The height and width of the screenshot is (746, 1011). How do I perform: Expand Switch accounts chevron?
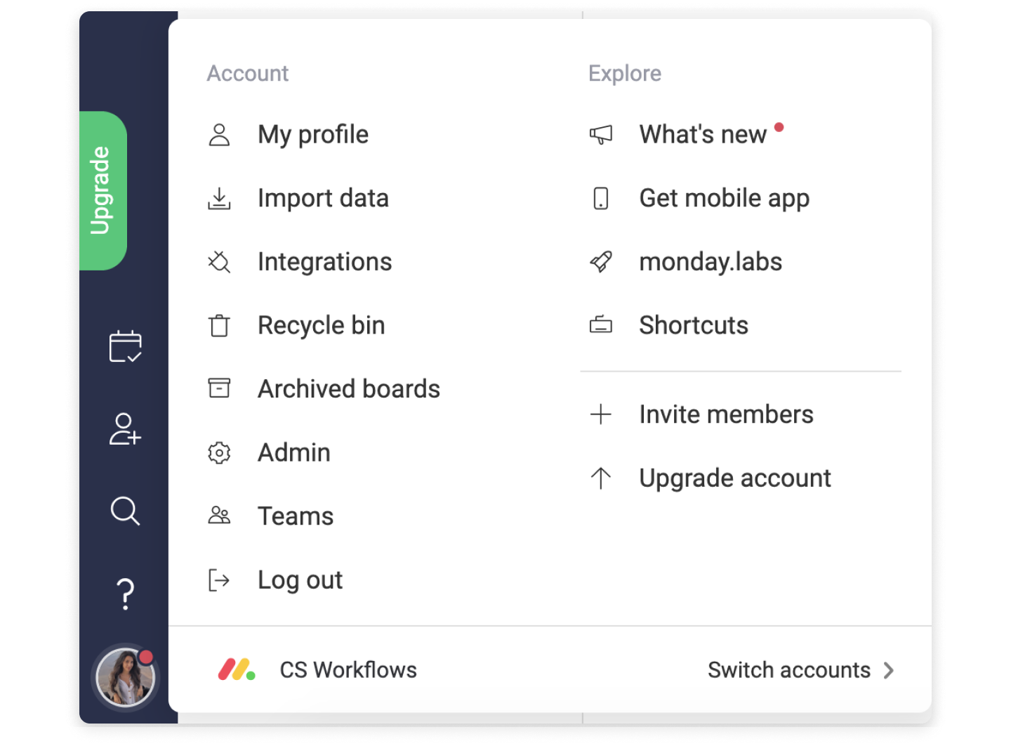click(x=889, y=670)
